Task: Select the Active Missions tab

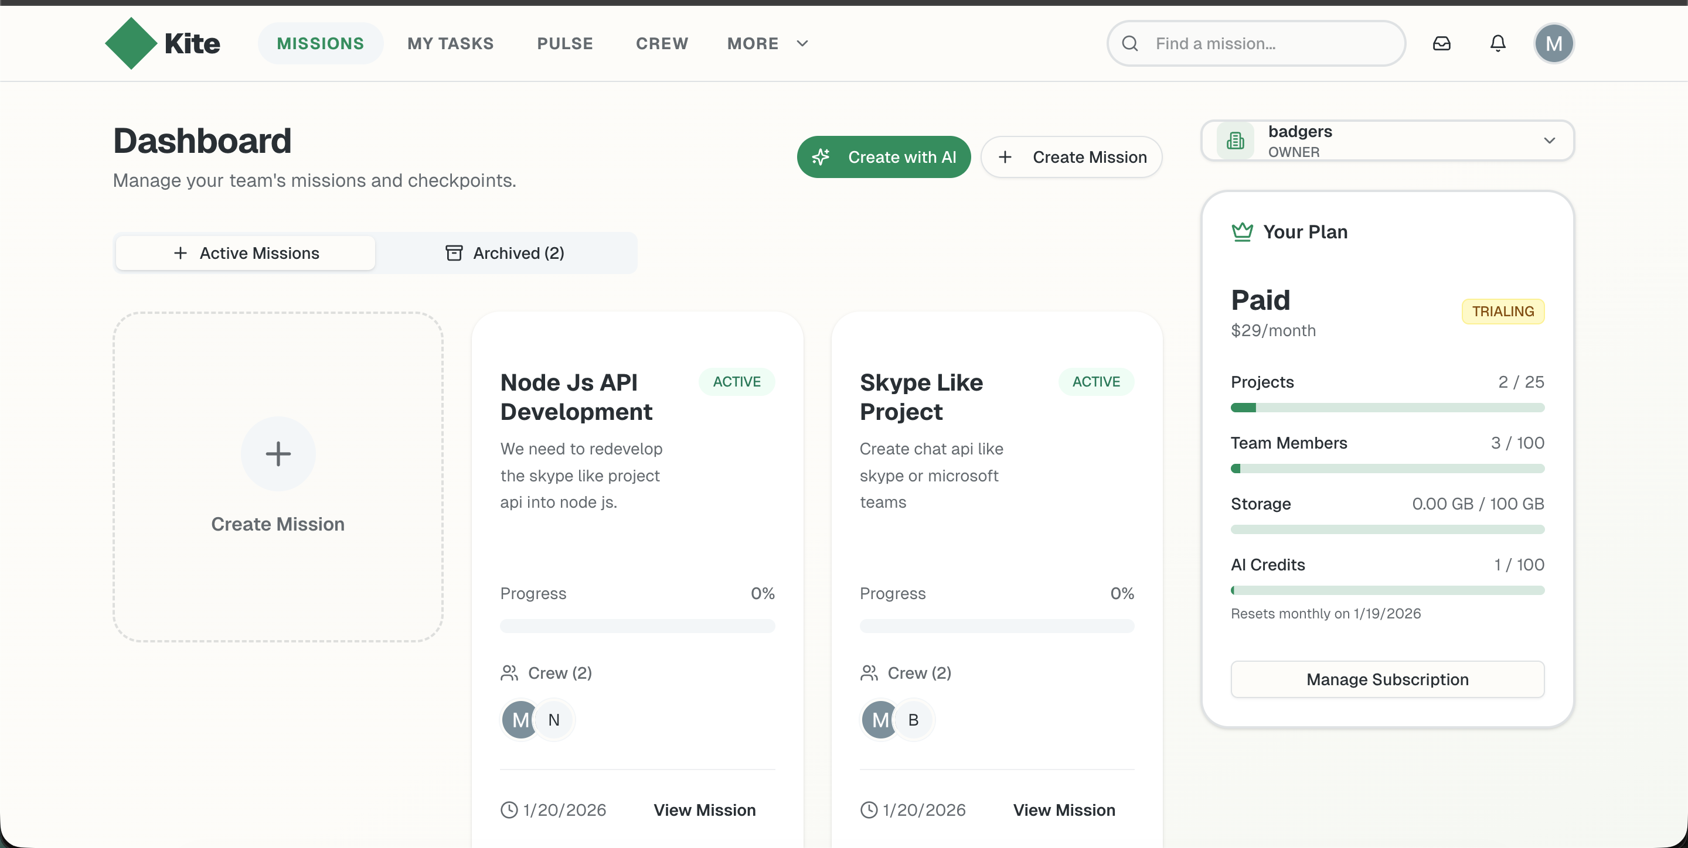Action: tap(244, 253)
